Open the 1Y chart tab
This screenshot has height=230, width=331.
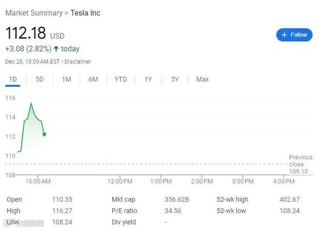coord(148,79)
